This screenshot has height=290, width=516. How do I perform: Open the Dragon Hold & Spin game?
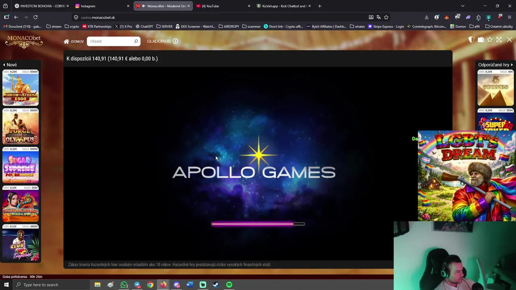coord(21,204)
